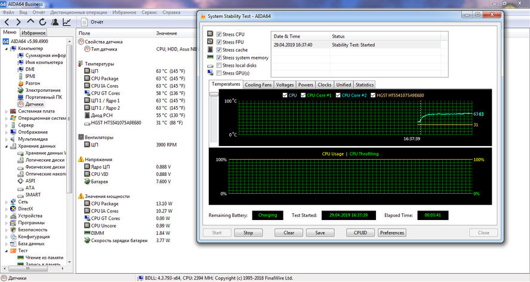
Task: Uncheck the Stress cache checkbox
Action: [x=219, y=49]
